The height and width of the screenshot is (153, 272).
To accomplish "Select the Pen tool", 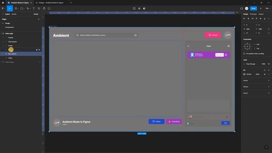I will [28, 8].
